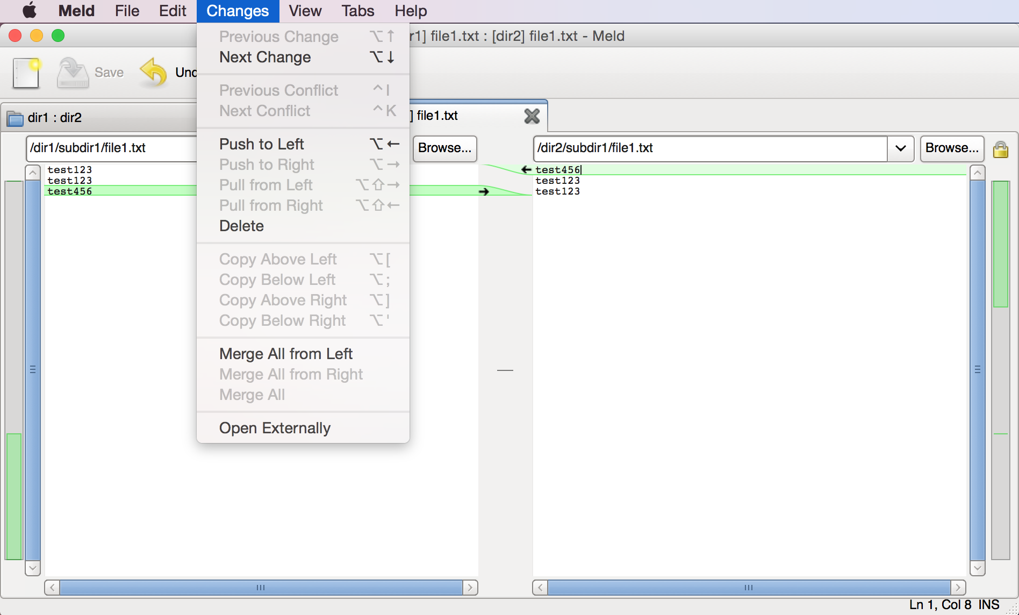The height and width of the screenshot is (615, 1019).
Task: Click left pane scroll-up arrow
Action: point(33,173)
